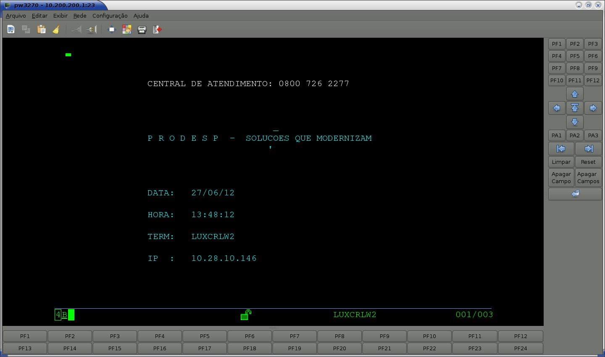
Task: Click the PF15 key
Action: coord(115,348)
